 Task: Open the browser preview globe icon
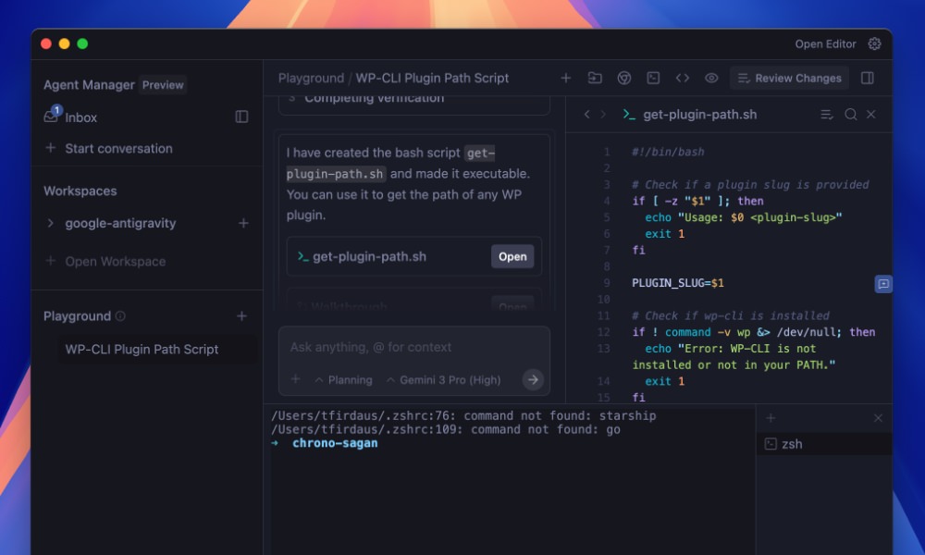point(623,78)
